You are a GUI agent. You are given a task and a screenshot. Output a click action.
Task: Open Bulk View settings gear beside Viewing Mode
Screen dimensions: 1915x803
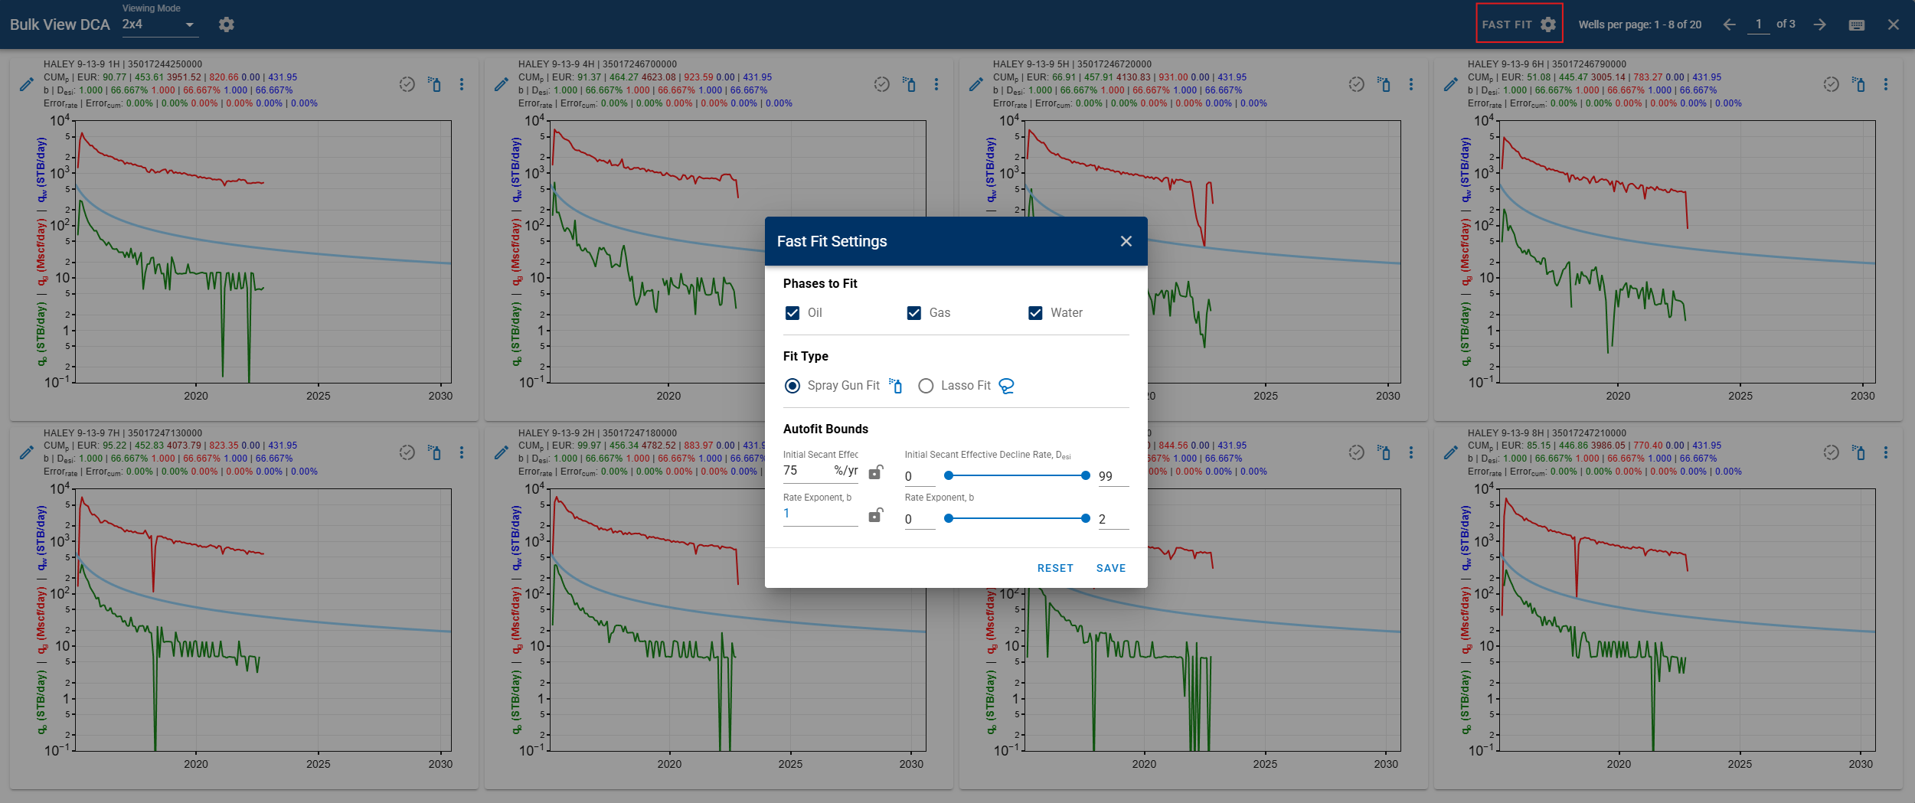click(x=226, y=24)
